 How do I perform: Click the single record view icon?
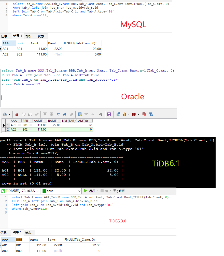tap(80, 114)
